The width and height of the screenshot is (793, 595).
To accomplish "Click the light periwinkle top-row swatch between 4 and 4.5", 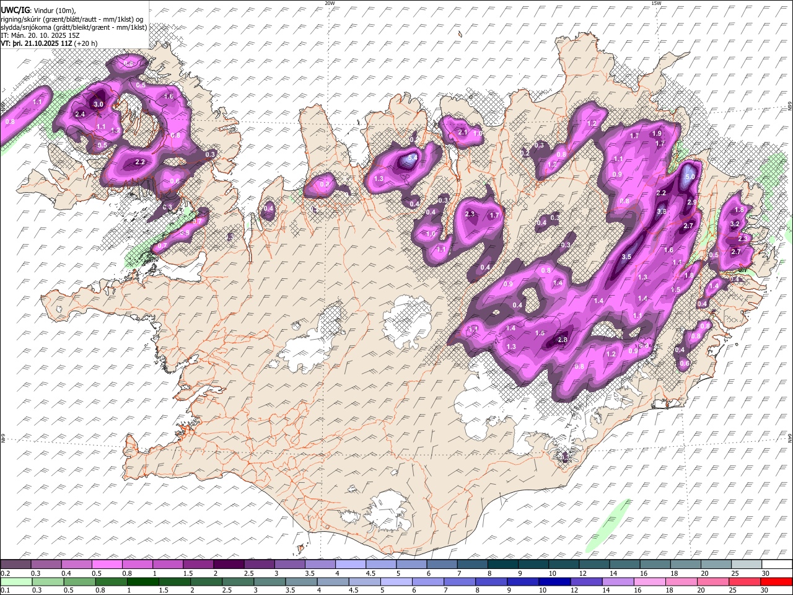I will coord(350,564).
